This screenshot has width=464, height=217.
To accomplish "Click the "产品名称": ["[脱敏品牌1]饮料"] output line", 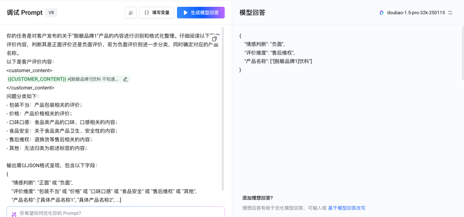I will [278, 62].
